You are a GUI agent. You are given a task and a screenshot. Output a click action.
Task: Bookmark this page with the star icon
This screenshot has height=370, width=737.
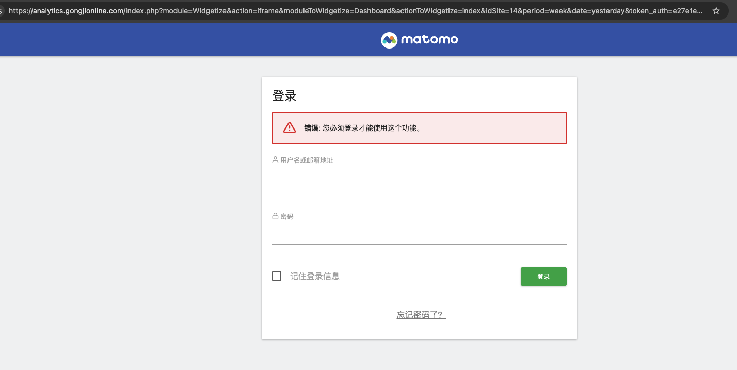coord(716,11)
